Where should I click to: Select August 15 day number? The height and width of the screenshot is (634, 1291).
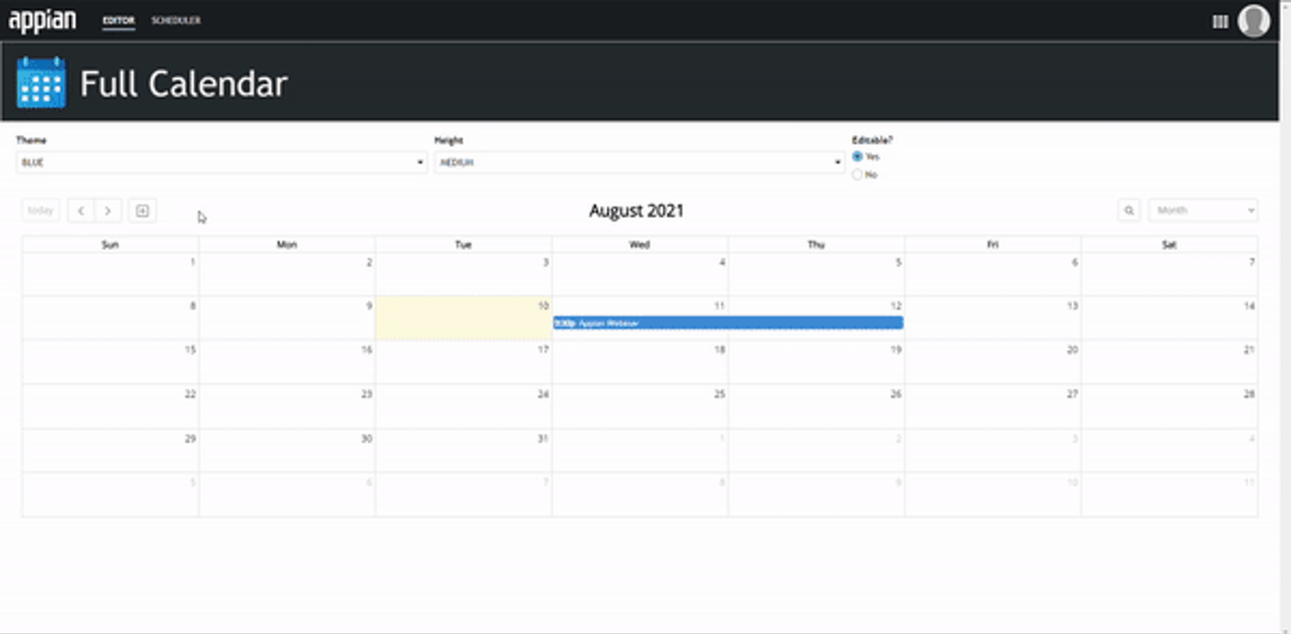point(190,350)
